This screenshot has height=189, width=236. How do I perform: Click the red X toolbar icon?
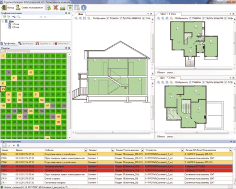(56, 7)
